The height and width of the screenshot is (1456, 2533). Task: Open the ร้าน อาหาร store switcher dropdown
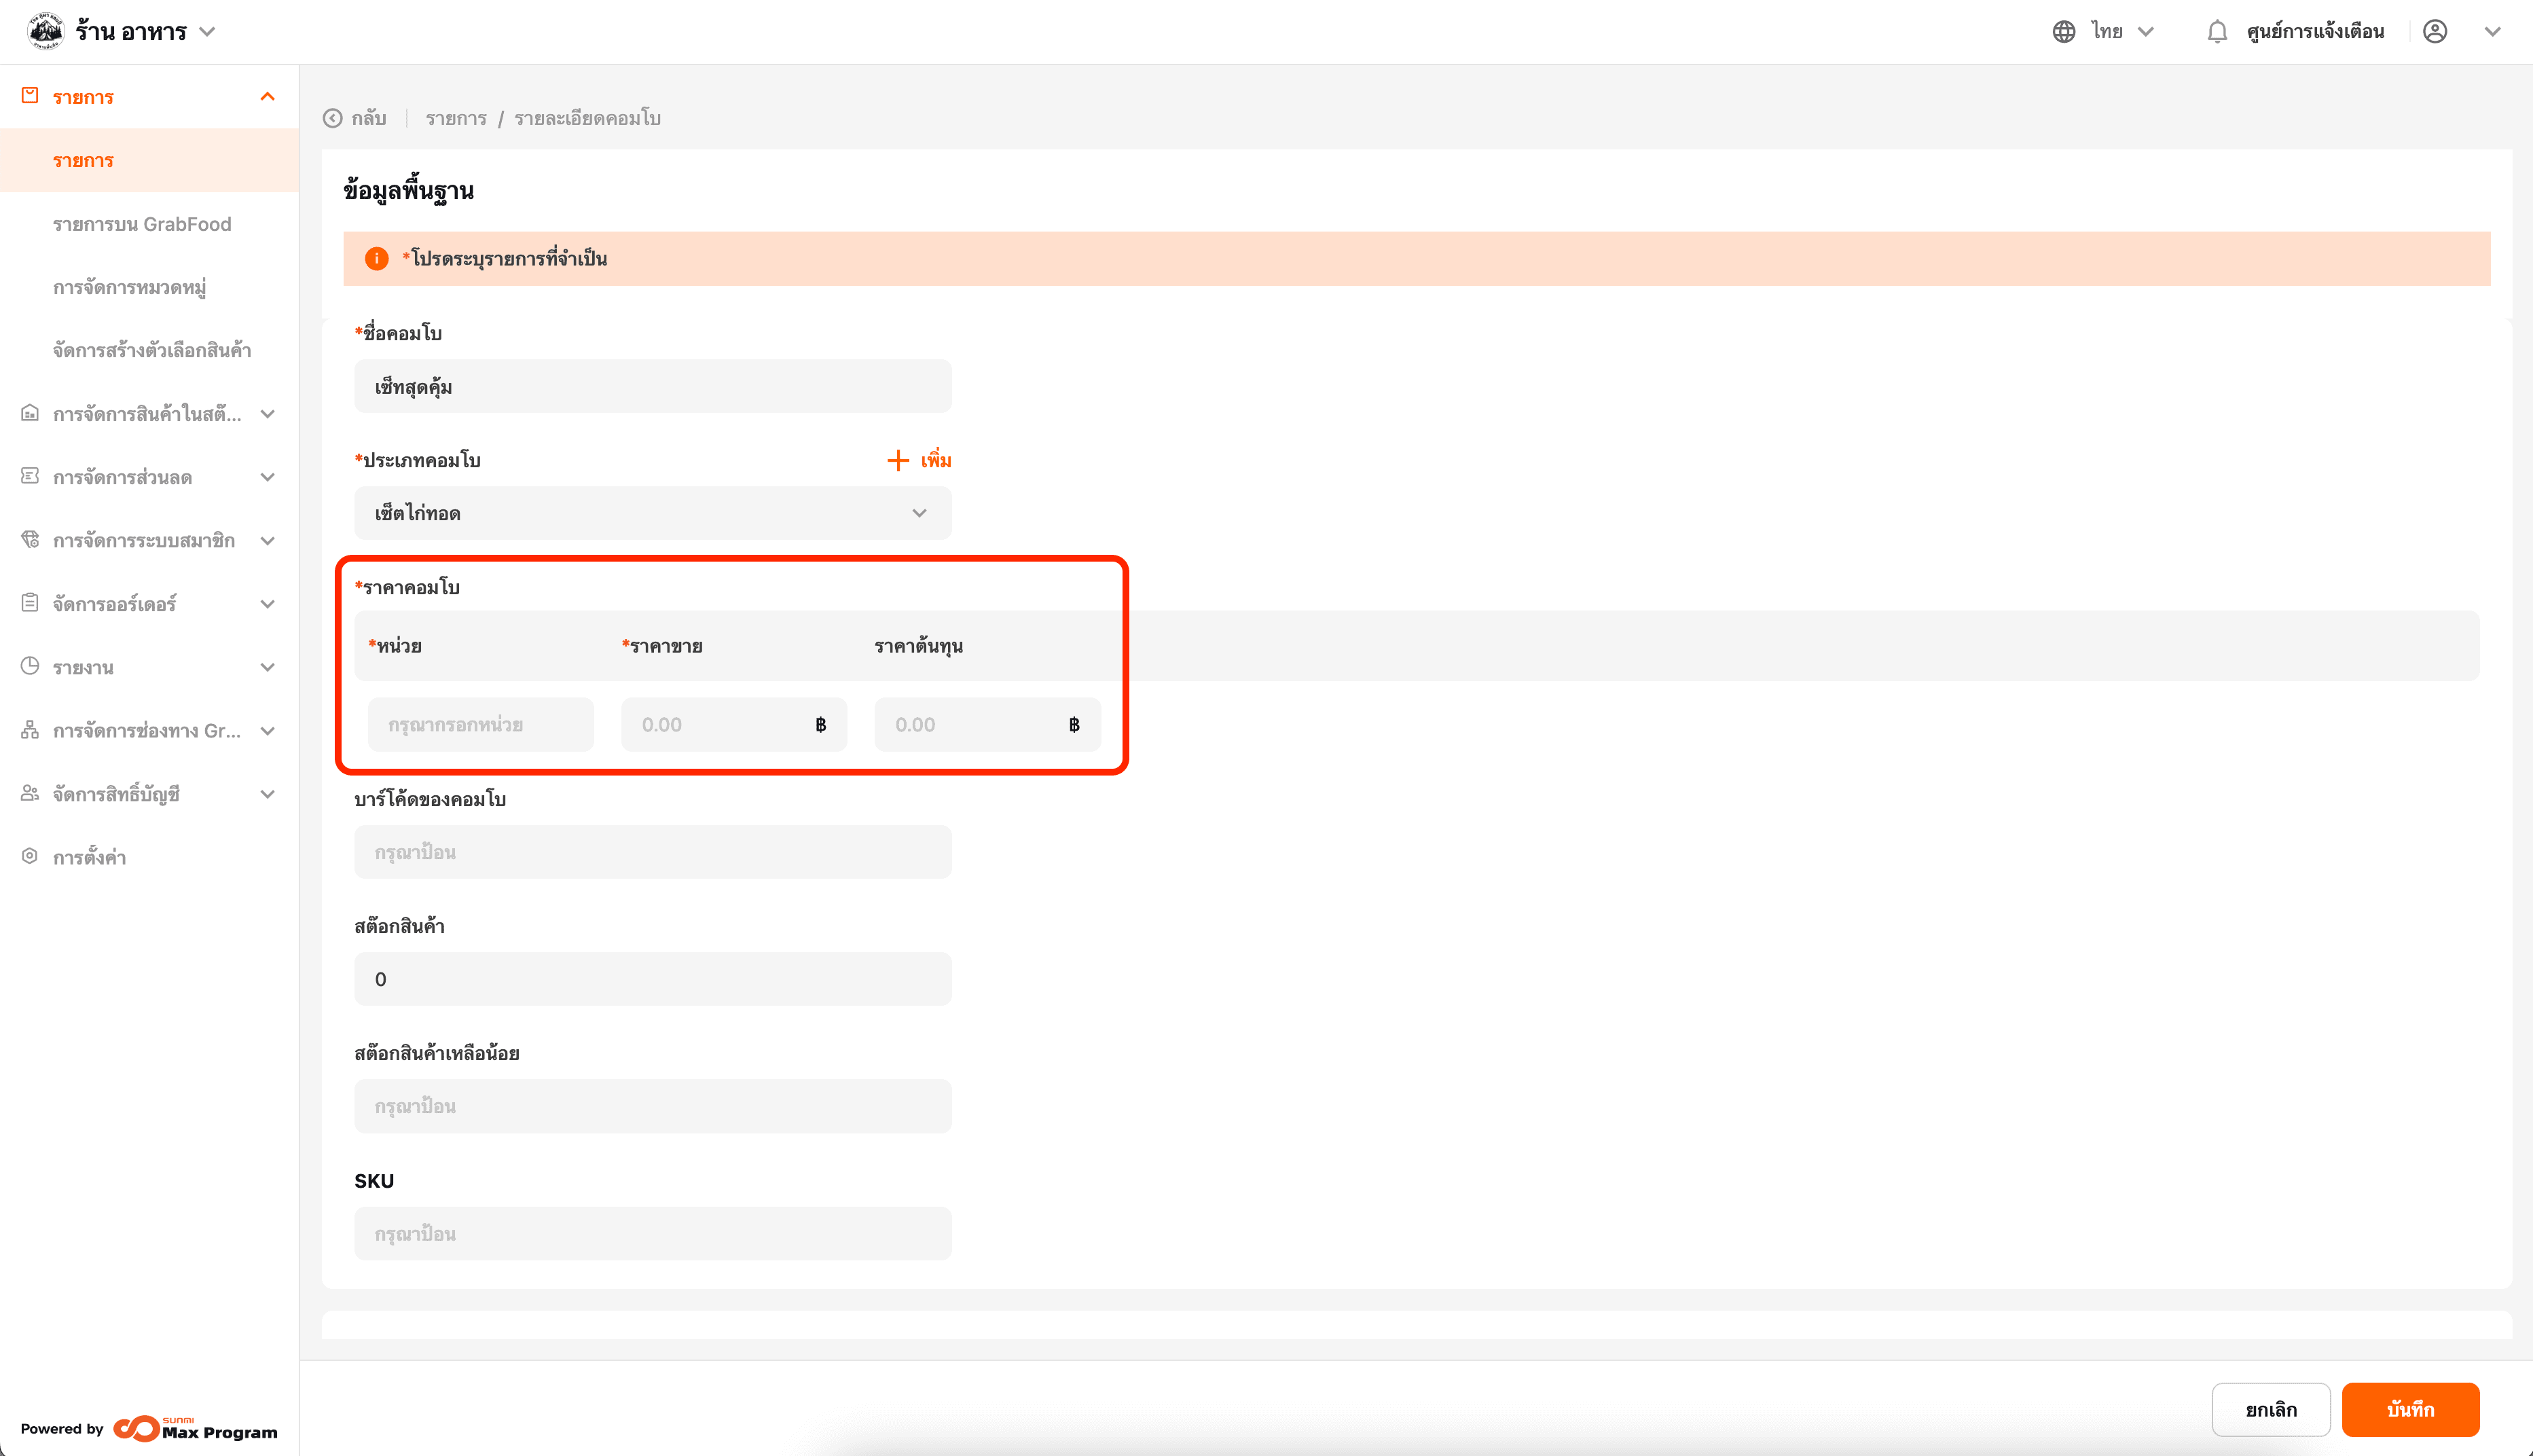[x=207, y=32]
